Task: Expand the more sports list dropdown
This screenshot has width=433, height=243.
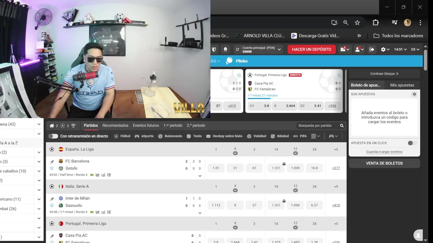Action: pyautogui.click(x=315, y=136)
